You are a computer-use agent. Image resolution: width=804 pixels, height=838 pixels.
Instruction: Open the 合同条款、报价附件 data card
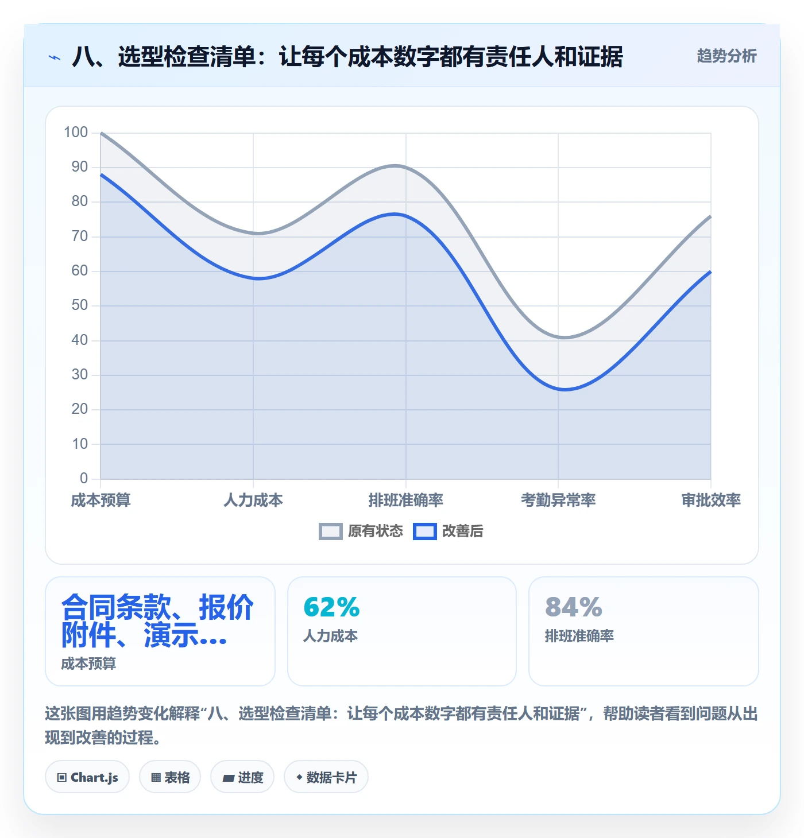pyautogui.click(x=160, y=631)
